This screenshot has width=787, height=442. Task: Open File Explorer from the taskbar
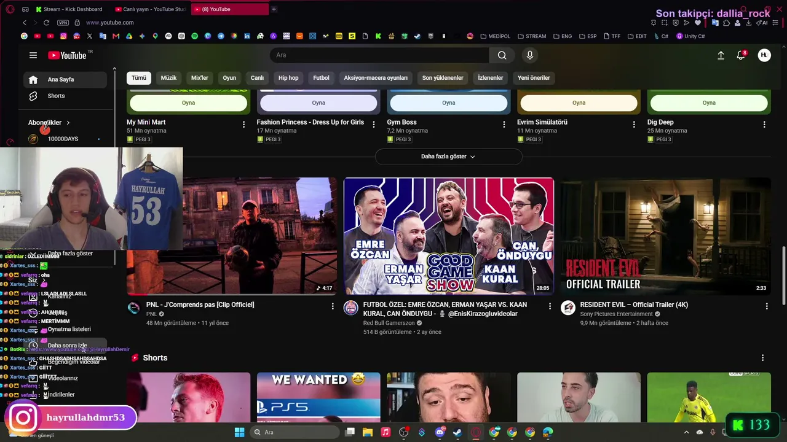coord(368,432)
